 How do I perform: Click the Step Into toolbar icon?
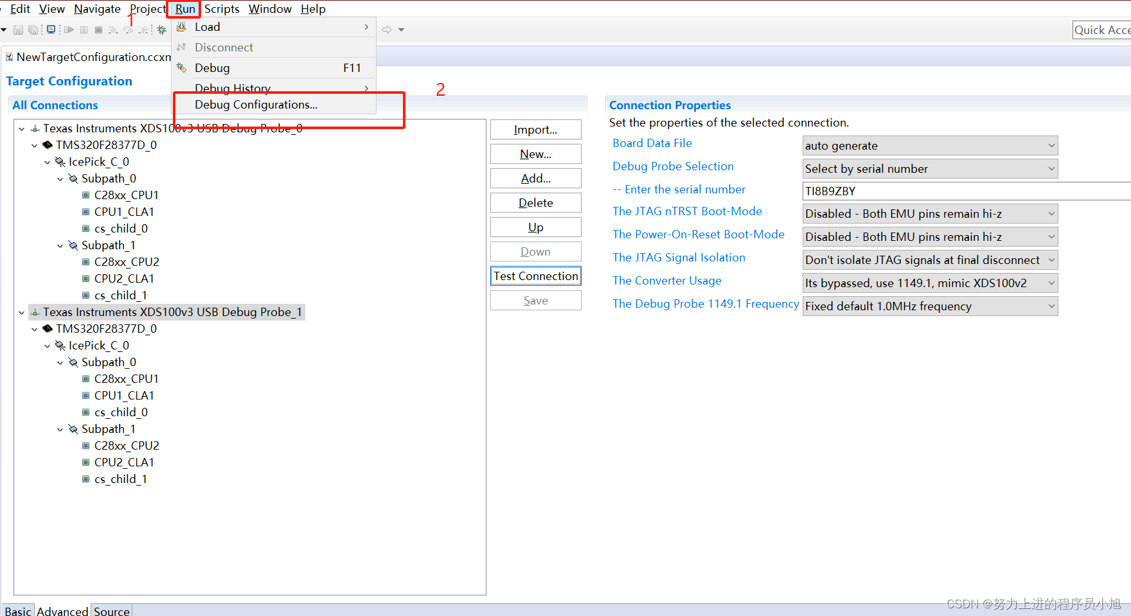point(113,30)
